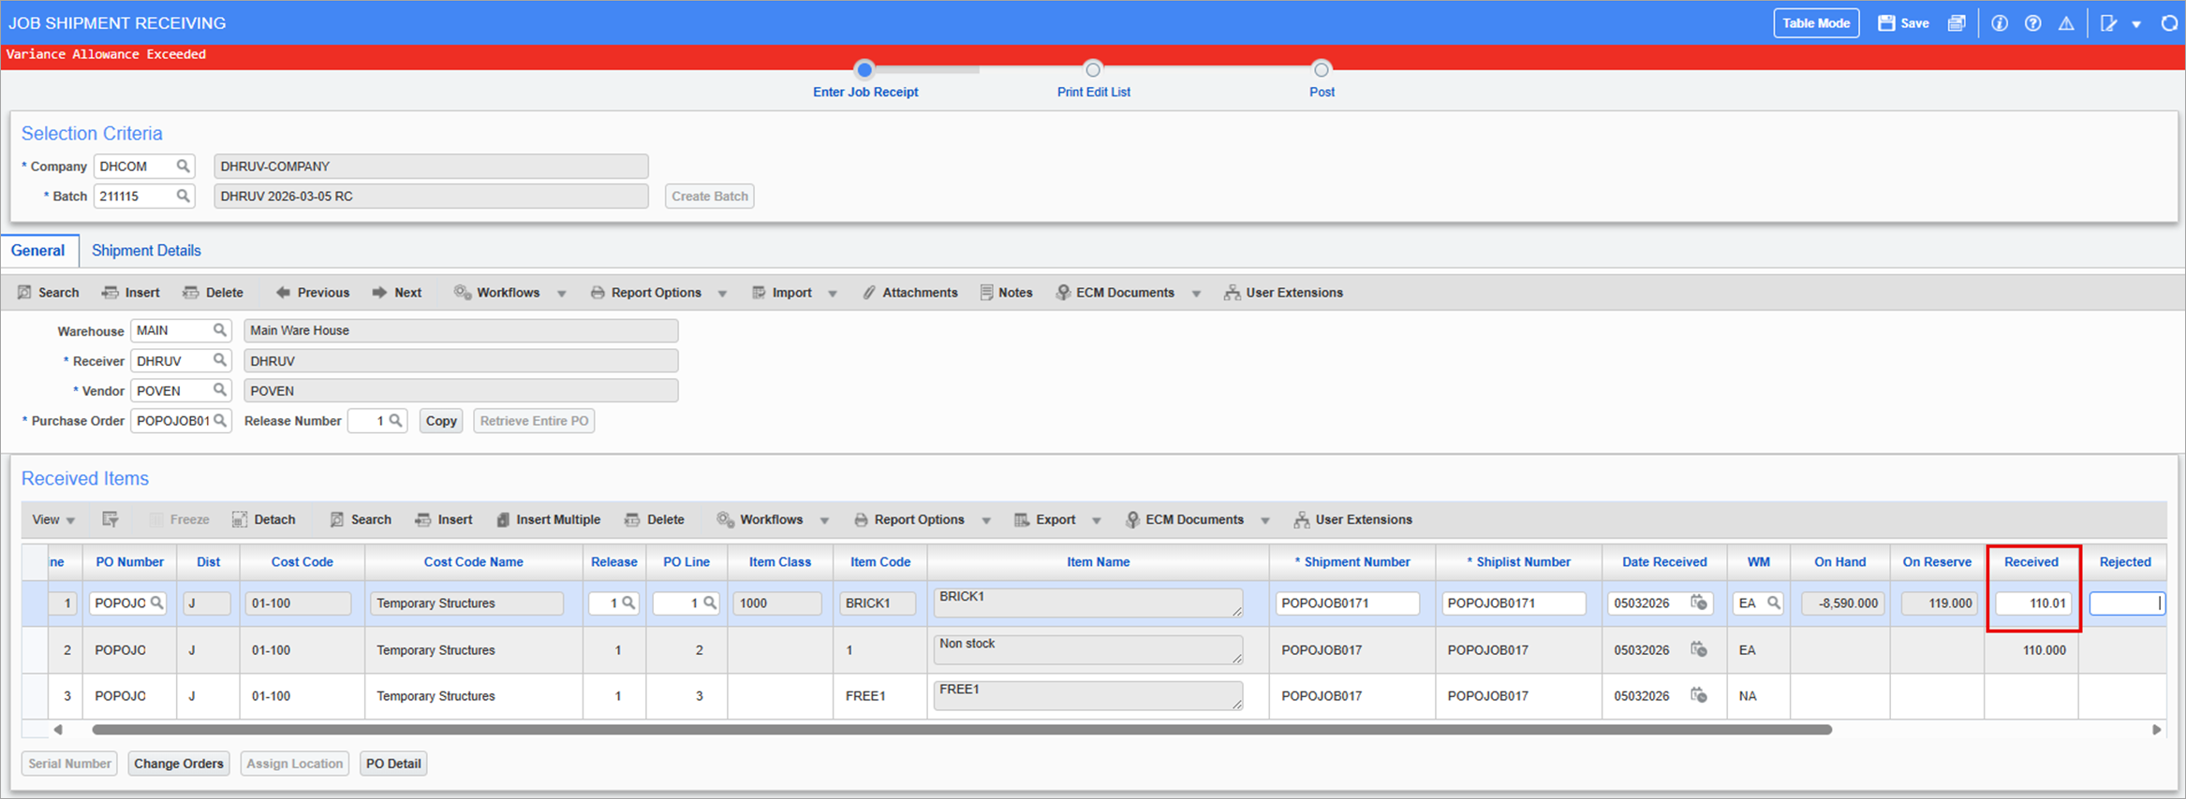This screenshot has width=2186, height=799.
Task: Click Insert Multiple in Received Items toolbar
Action: coord(548,519)
